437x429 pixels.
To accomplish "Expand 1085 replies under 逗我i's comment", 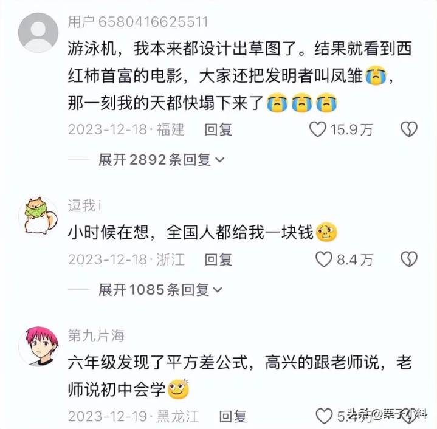I will [160, 290].
